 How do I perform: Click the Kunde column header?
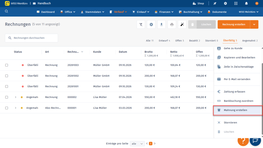[97, 52]
